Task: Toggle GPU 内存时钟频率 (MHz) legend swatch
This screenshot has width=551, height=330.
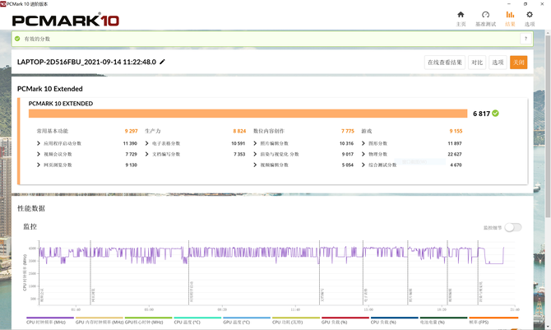Action: pos(99,318)
